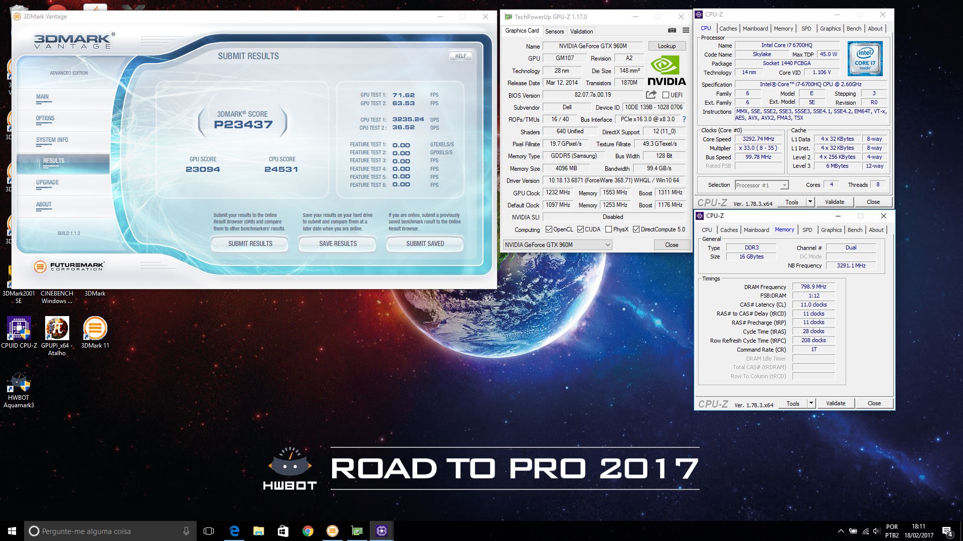
Task: Click the volume icon in system tray
Action: (x=877, y=531)
